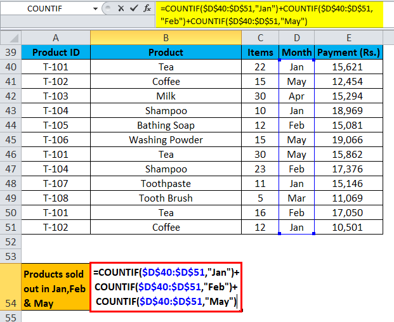Select cell containing T-105

pos(56,126)
